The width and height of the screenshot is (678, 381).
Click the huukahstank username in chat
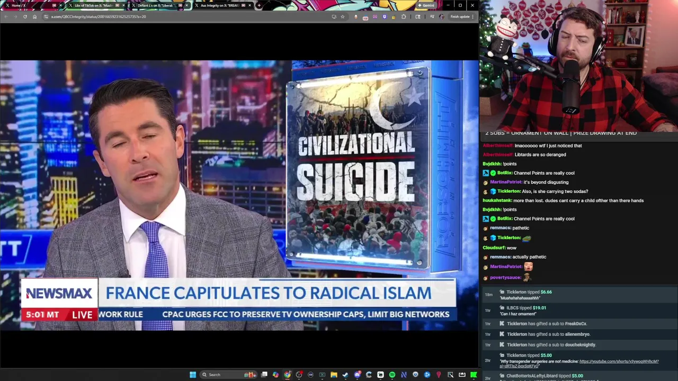[498, 201]
